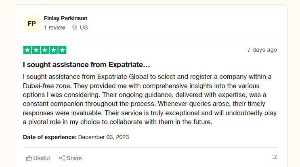Click the '1 review' count text

(x=55, y=27)
